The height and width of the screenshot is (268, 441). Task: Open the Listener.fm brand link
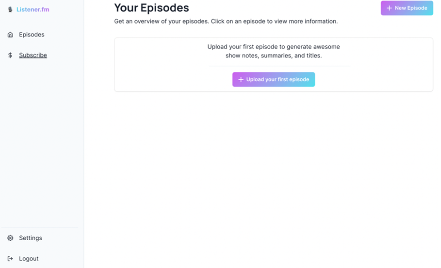(x=33, y=9)
